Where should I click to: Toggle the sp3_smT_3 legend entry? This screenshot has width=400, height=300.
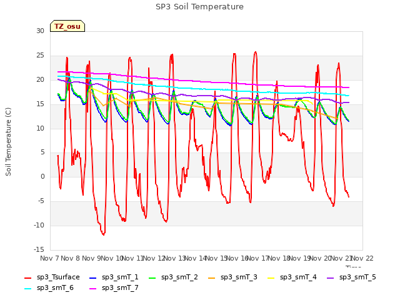[233, 277]
